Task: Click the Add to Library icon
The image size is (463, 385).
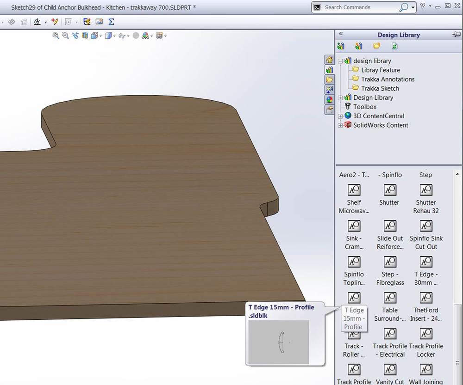Action: 341,46
